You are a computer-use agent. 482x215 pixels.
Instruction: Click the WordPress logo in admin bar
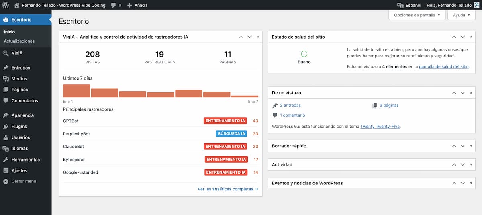click(x=6, y=5)
